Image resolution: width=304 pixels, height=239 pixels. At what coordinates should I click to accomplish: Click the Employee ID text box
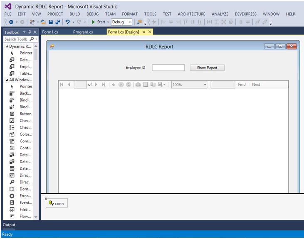(x=168, y=68)
